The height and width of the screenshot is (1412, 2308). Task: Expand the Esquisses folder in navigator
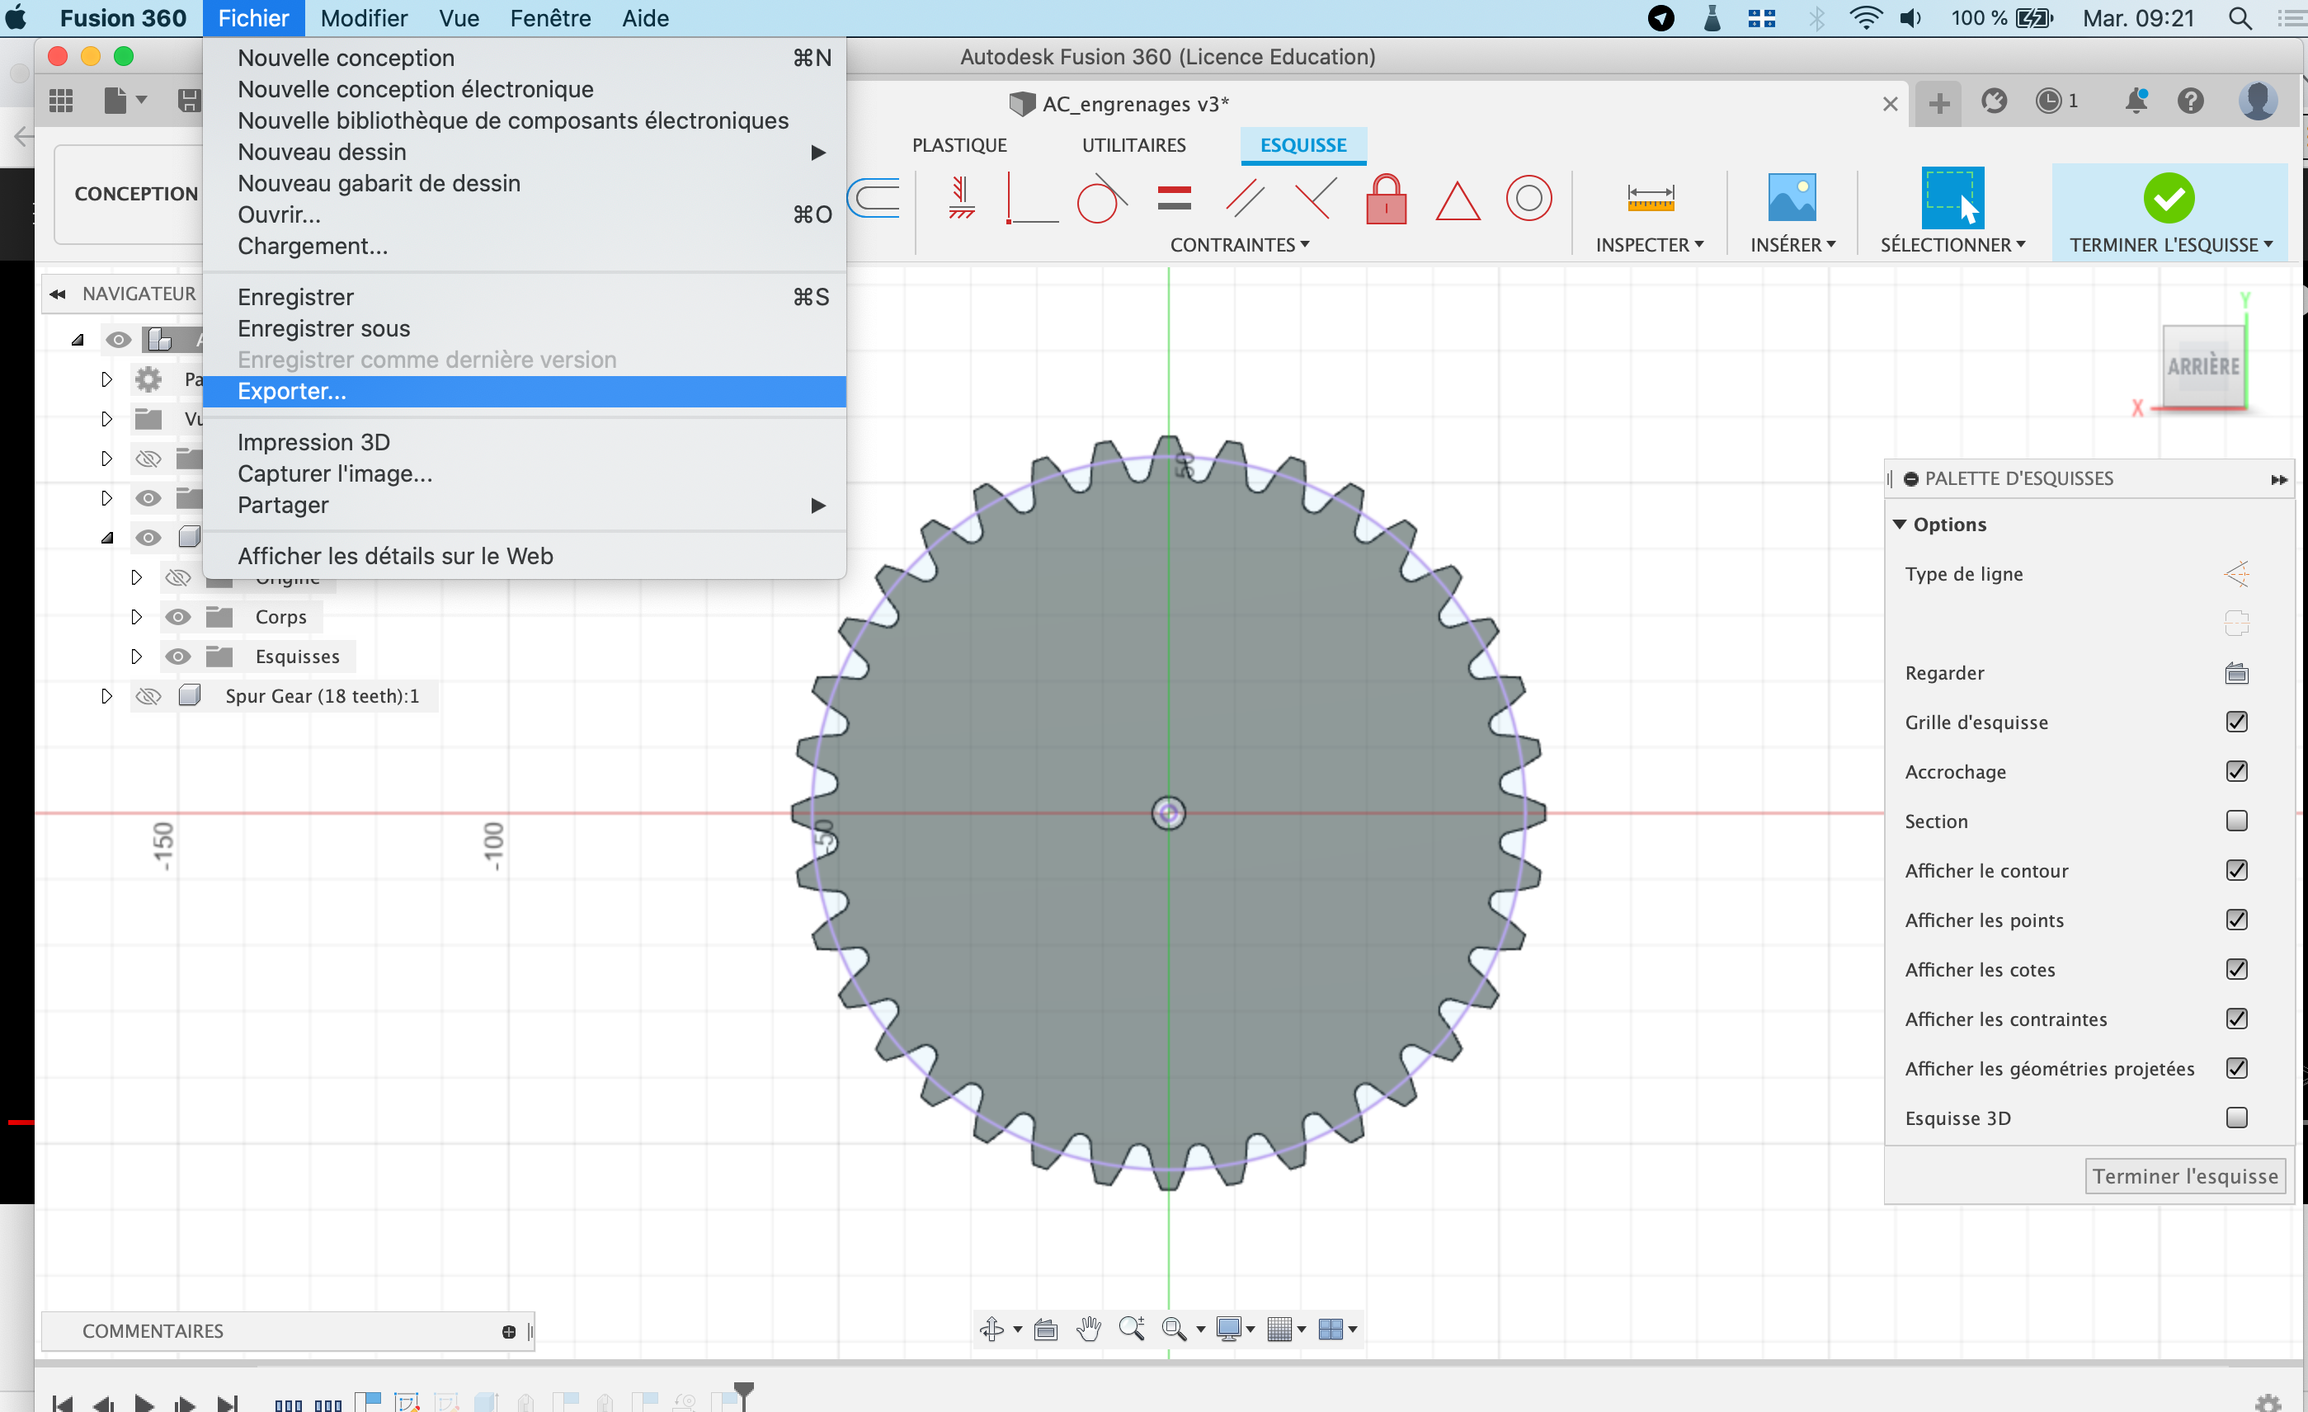tap(137, 657)
